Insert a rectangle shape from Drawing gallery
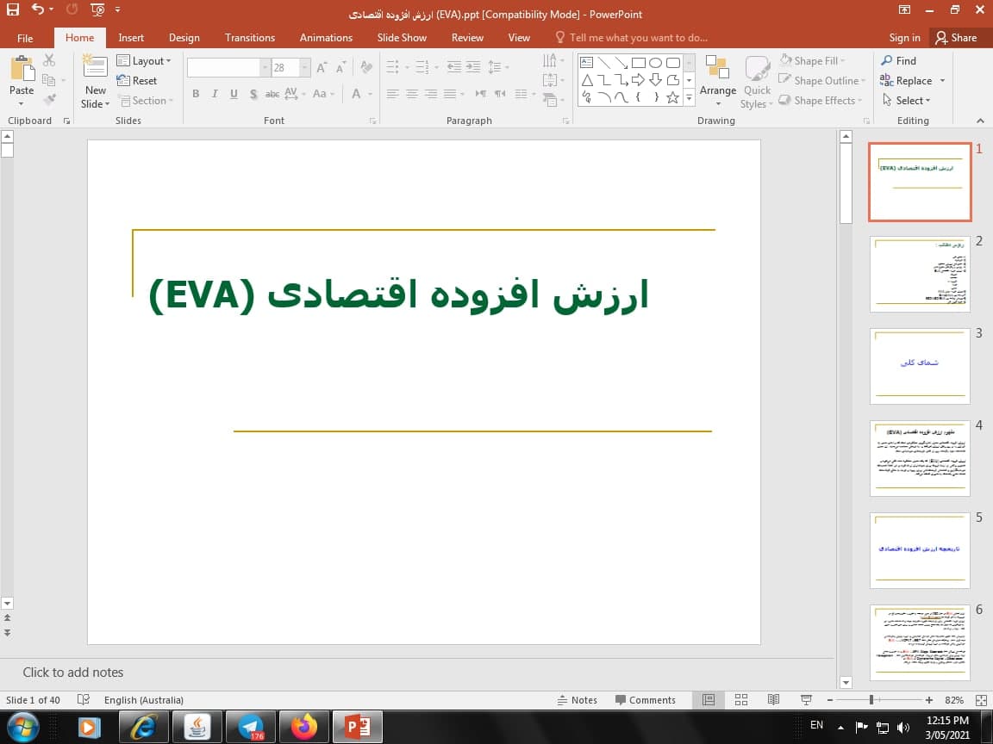This screenshot has width=993, height=744. tap(639, 62)
